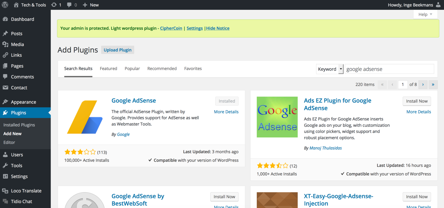The width and height of the screenshot is (444, 208).
Task: Click the Ads EZ Plugin star rating
Action: point(273,166)
